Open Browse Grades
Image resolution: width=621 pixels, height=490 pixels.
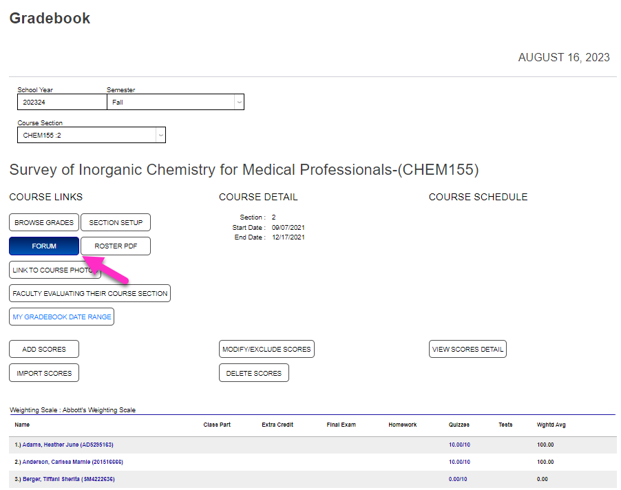tap(43, 222)
